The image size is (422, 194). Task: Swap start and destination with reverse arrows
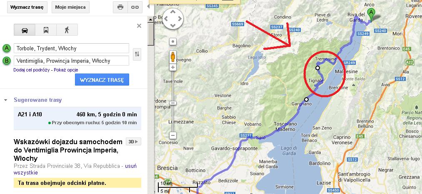(137, 54)
